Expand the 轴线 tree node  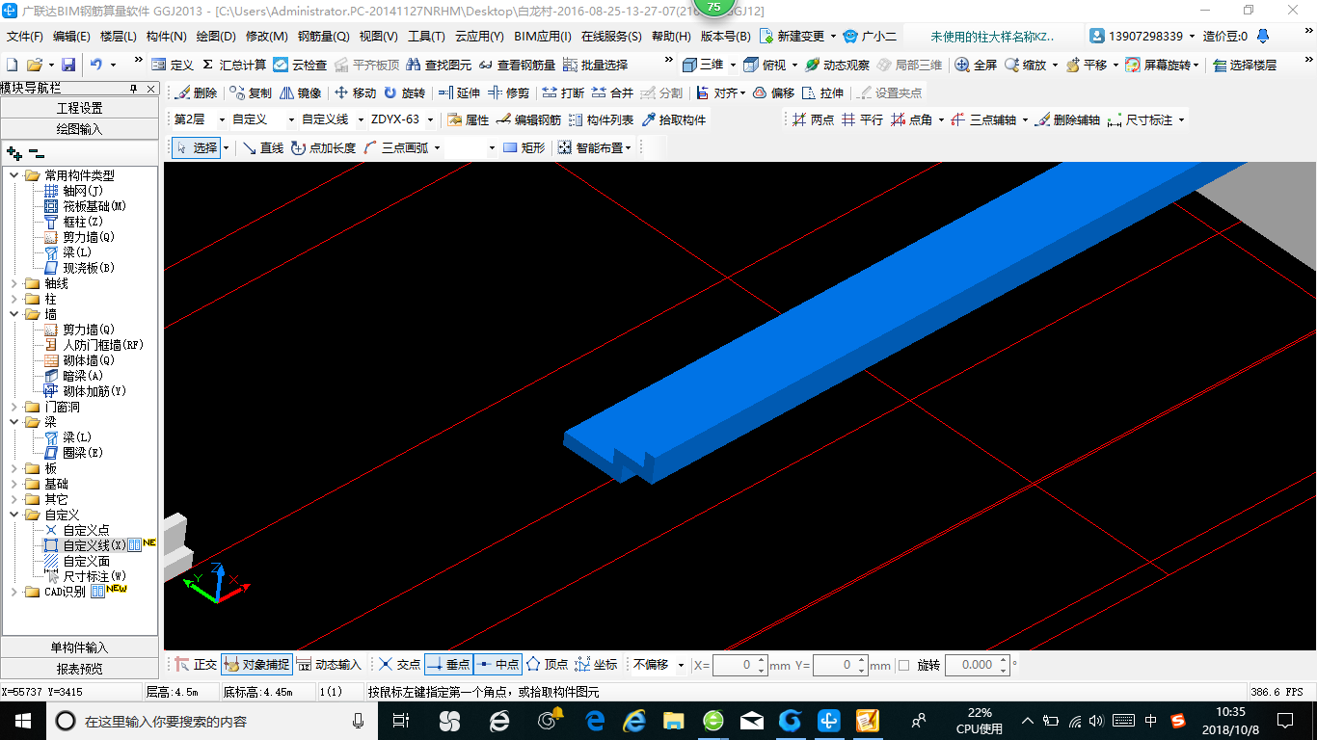click(14, 283)
